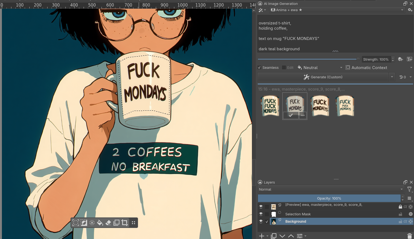The image size is (414, 239).
Task: Grab the floating selection bar's dotted handle
Action: (x=133, y=223)
